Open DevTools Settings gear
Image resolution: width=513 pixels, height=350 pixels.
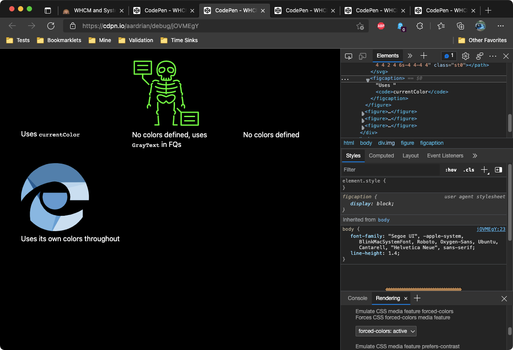466,56
